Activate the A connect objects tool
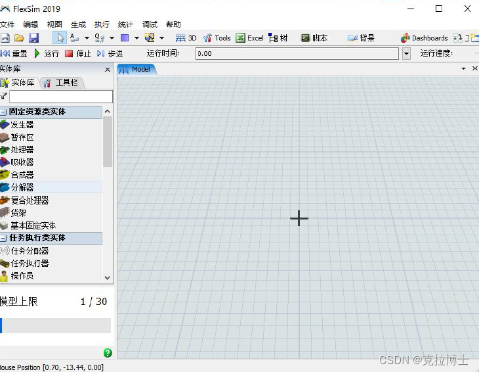 pos(74,38)
